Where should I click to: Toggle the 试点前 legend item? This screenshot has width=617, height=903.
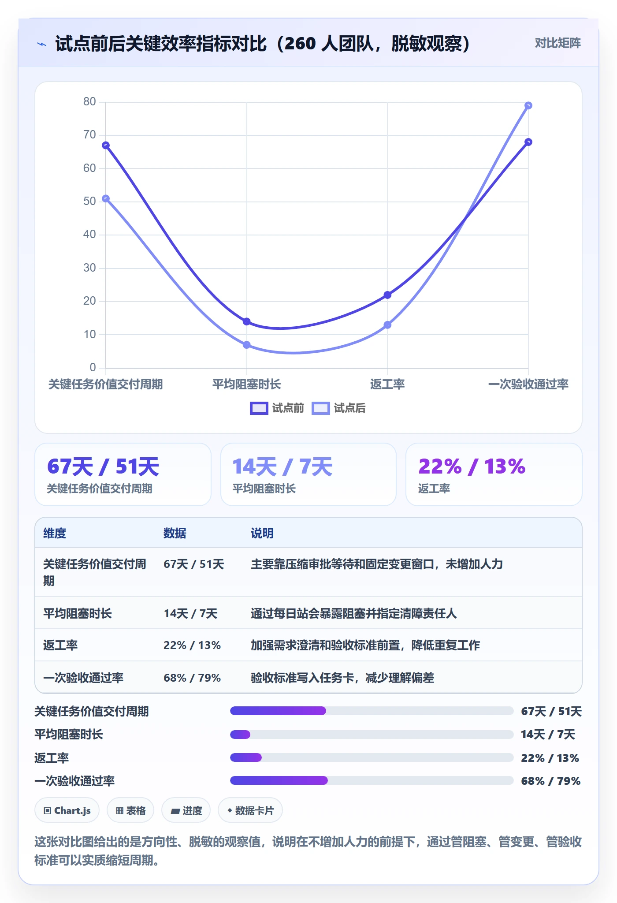pyautogui.click(x=277, y=408)
